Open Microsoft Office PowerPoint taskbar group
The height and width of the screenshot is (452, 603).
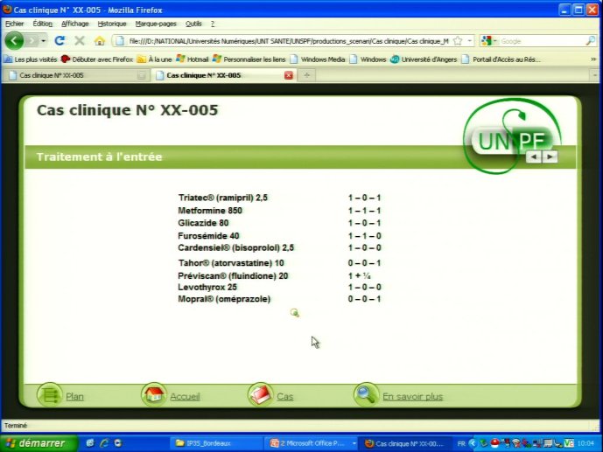click(x=312, y=443)
